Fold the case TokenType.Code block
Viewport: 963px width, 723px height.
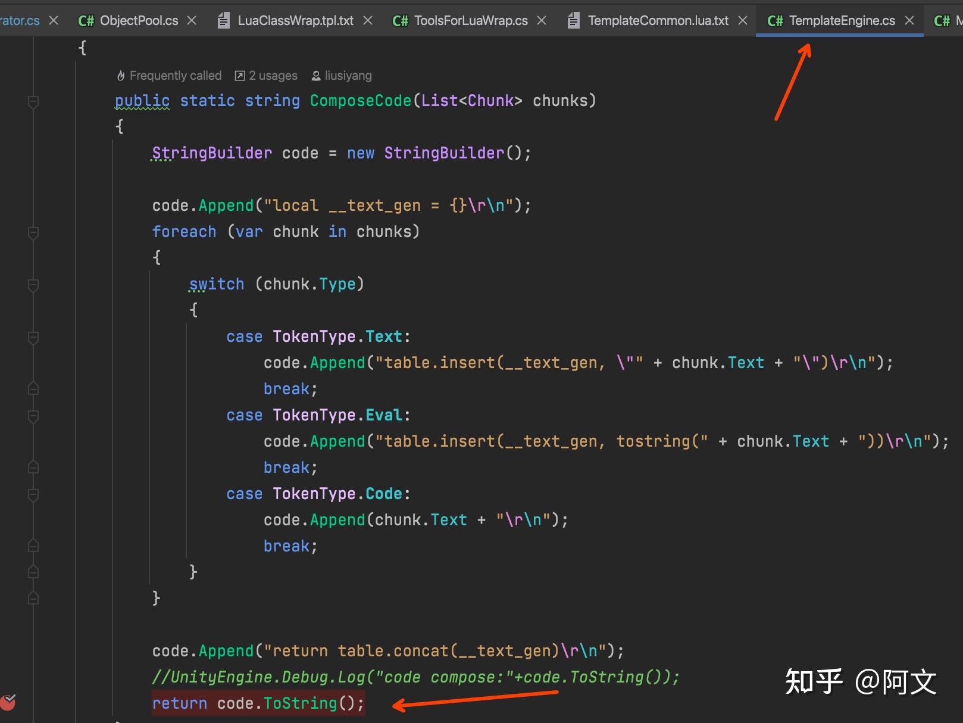[x=33, y=495]
